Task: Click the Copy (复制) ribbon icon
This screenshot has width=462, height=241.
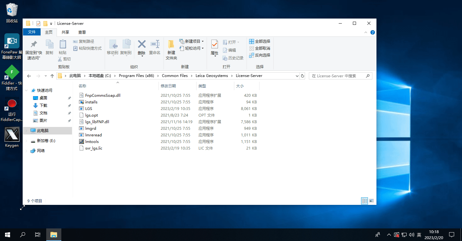Action: 49,44
